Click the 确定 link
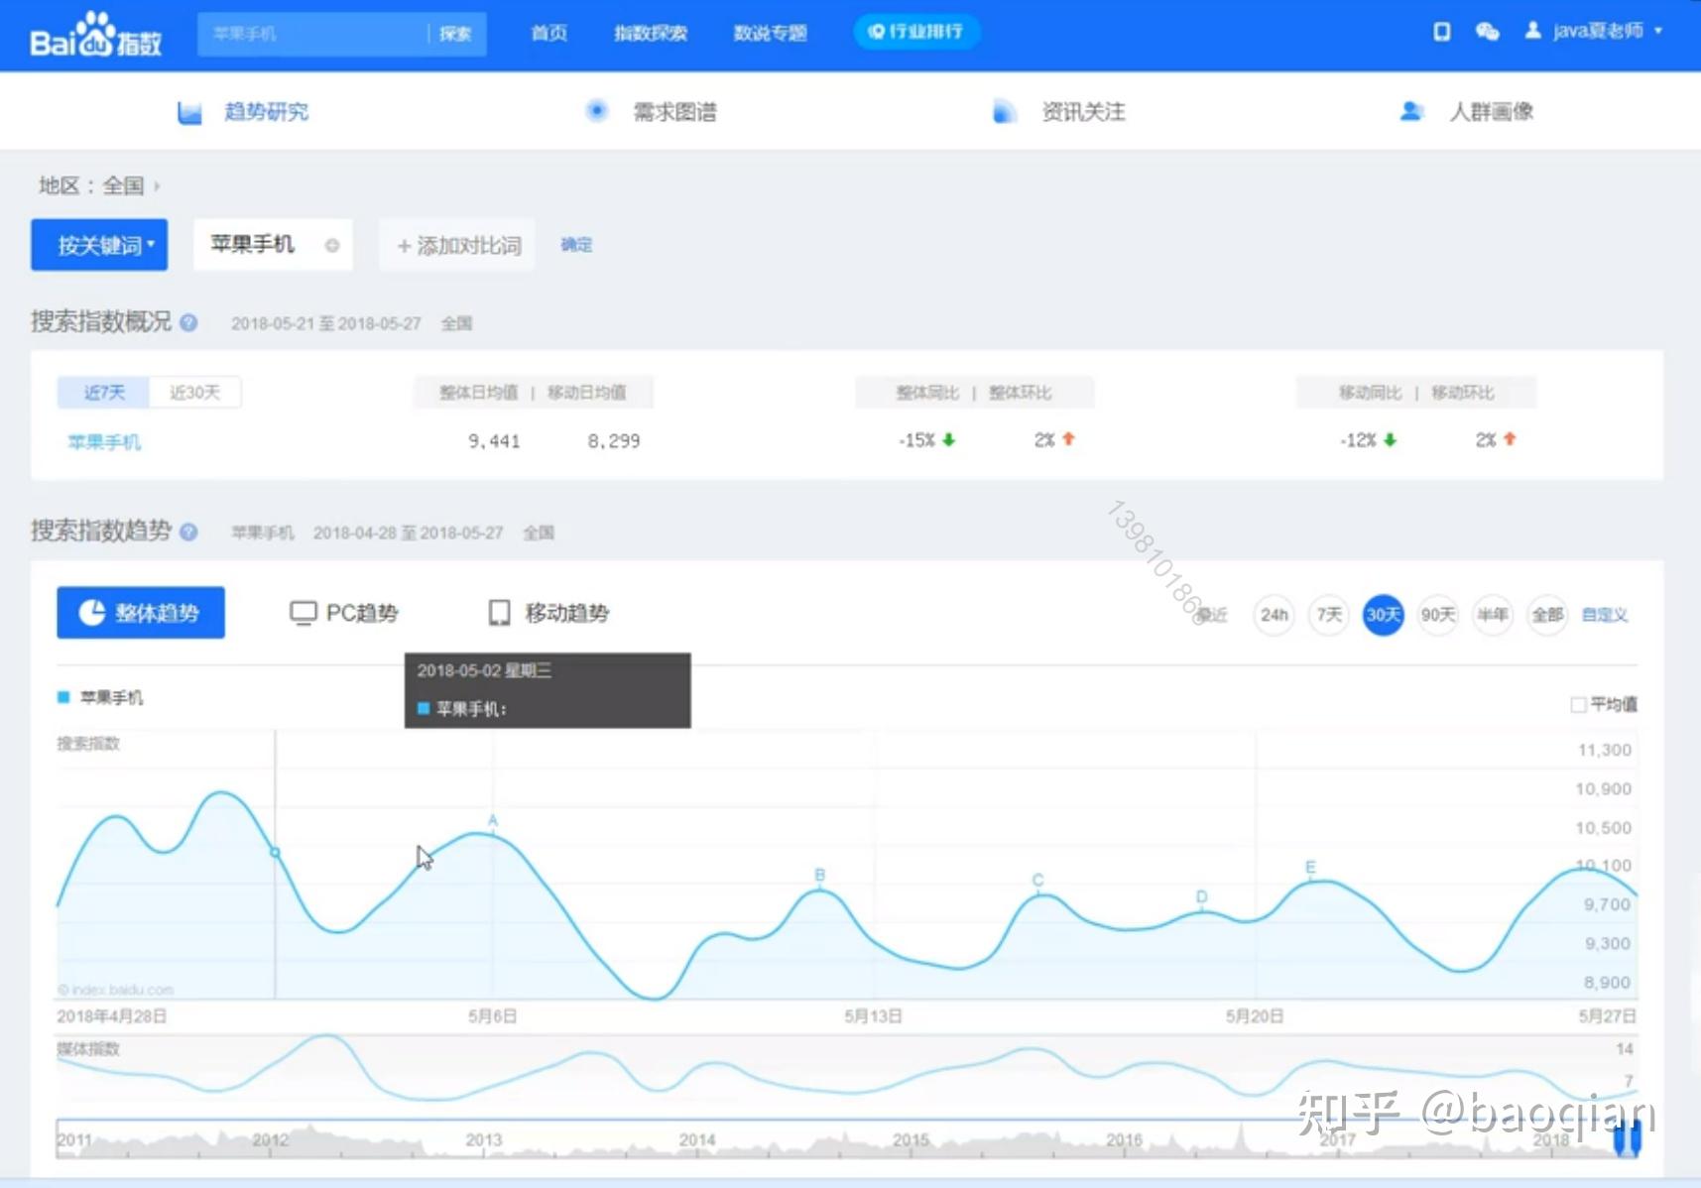 tap(576, 245)
